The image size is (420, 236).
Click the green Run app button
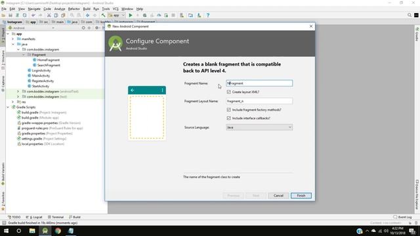(x=131, y=15)
